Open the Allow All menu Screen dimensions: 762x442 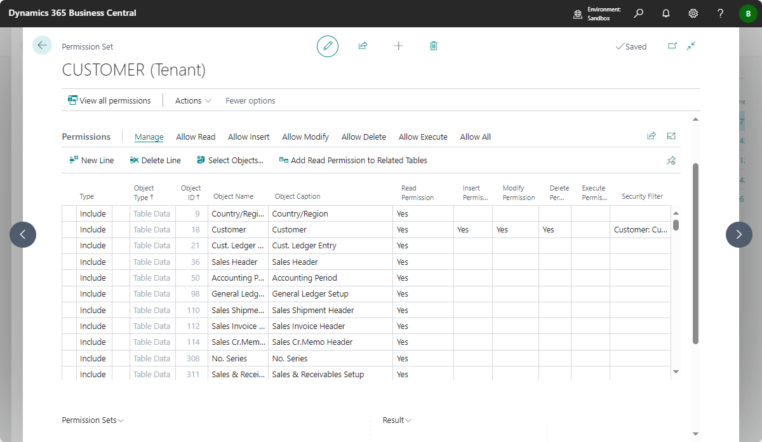point(476,137)
